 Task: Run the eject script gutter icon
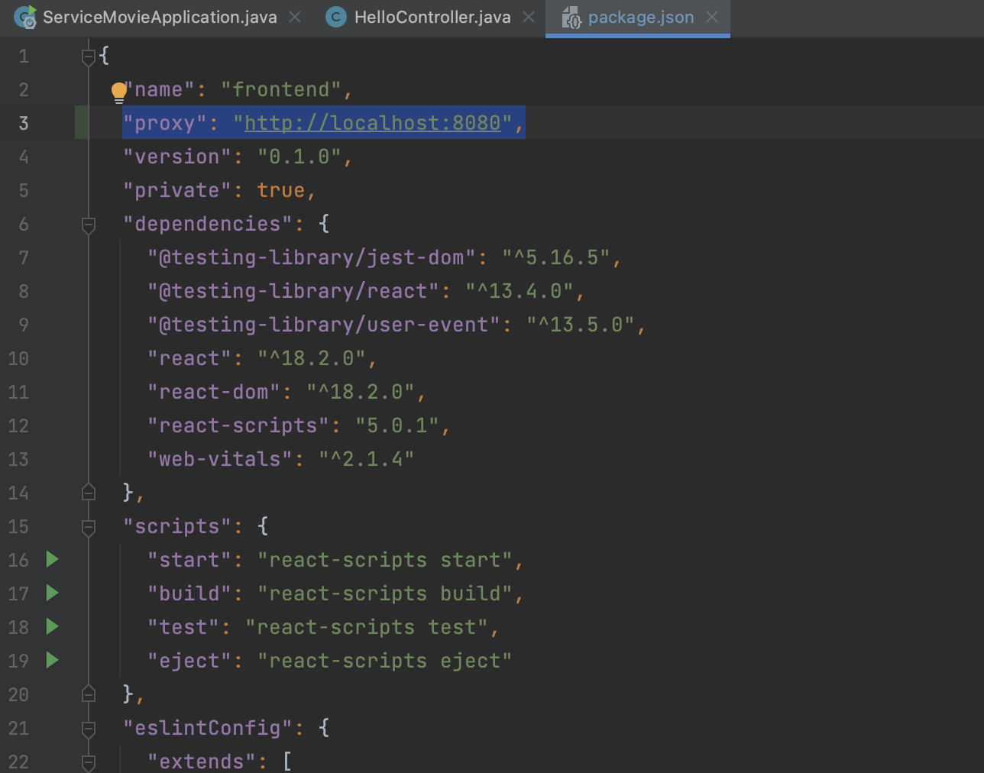(52, 660)
